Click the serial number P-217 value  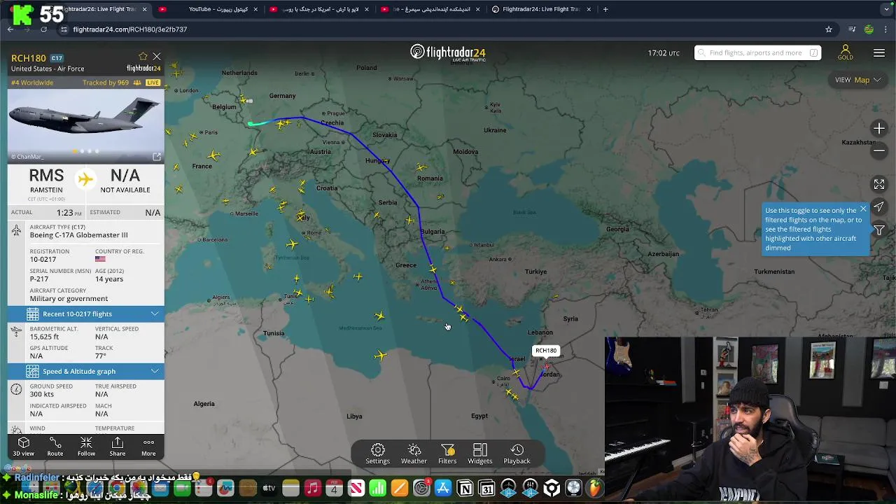pyautogui.click(x=39, y=279)
